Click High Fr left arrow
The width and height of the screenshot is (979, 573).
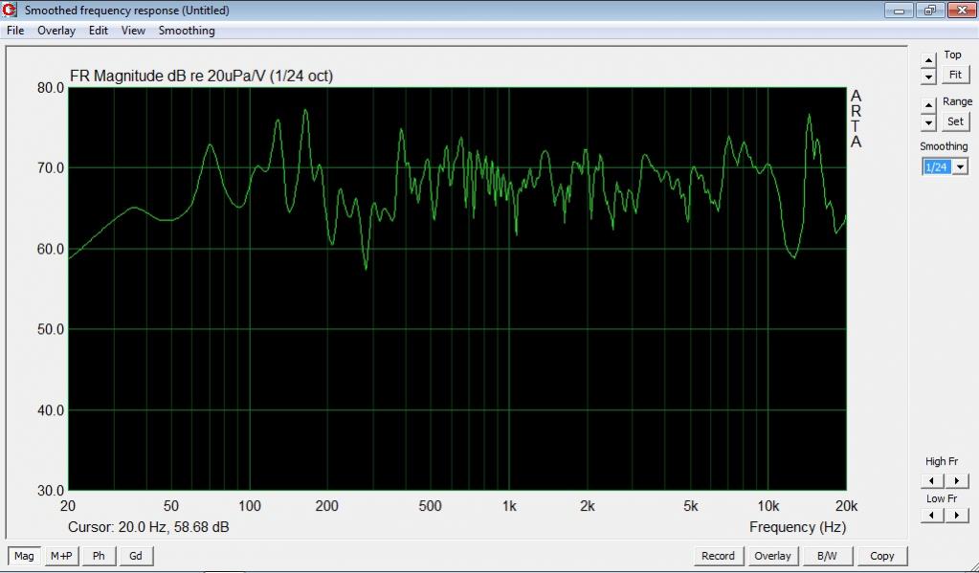click(x=932, y=480)
